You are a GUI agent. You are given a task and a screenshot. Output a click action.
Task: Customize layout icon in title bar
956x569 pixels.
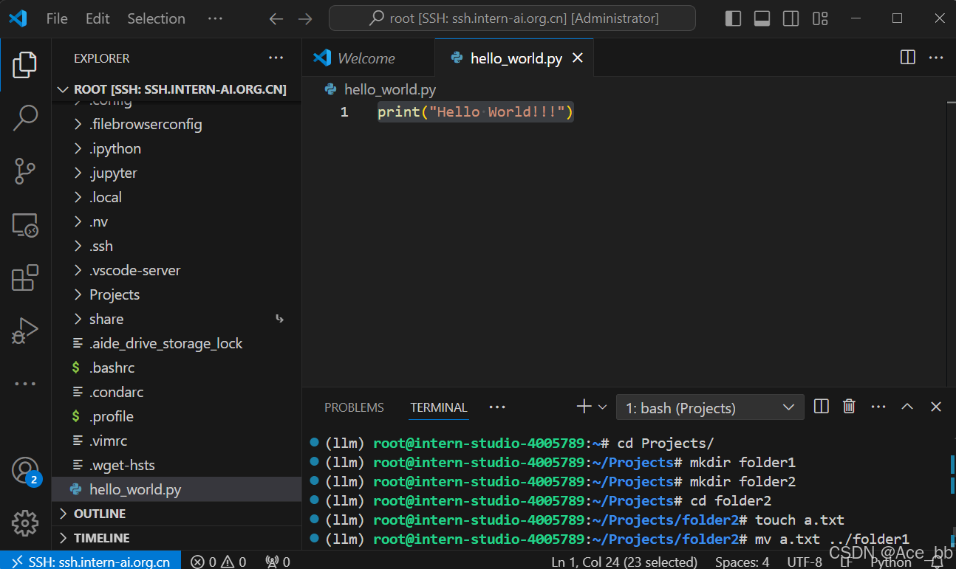[820, 18]
